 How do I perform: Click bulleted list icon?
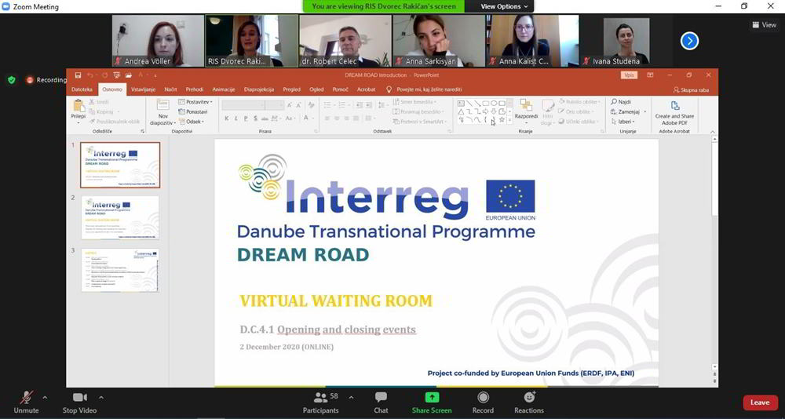pos(328,105)
